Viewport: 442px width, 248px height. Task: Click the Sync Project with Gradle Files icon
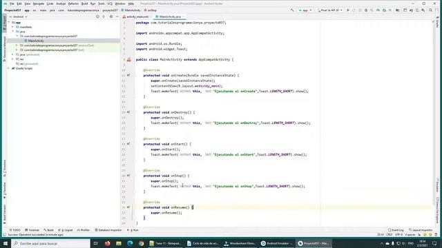click(411, 10)
